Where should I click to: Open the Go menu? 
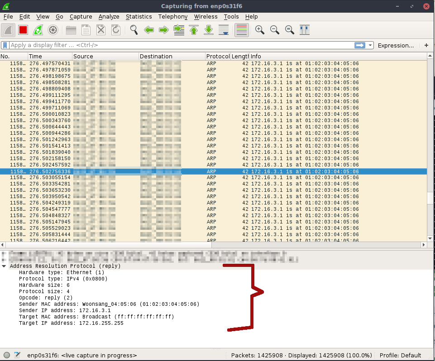[x=59, y=17]
